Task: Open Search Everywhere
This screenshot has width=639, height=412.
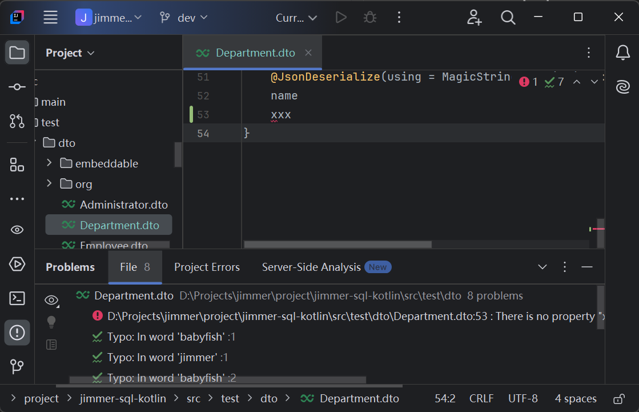Action: (508, 18)
